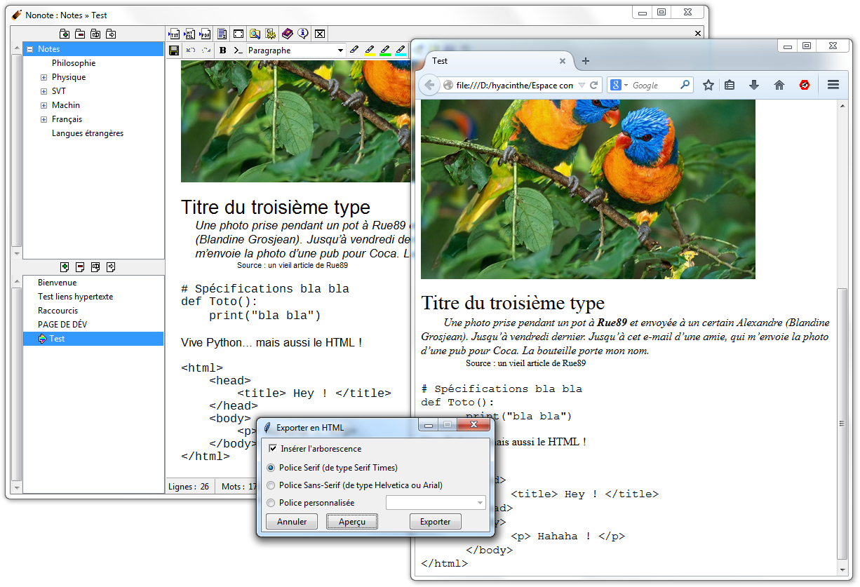This screenshot has width=860, height=587.
Task: Click the boxed X icon in Nonote toolbar
Action: pos(320,34)
